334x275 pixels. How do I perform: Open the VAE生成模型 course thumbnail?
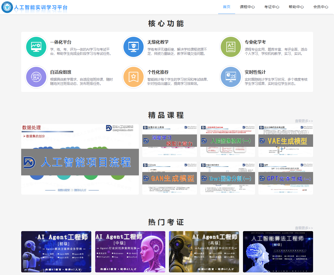point(286,141)
